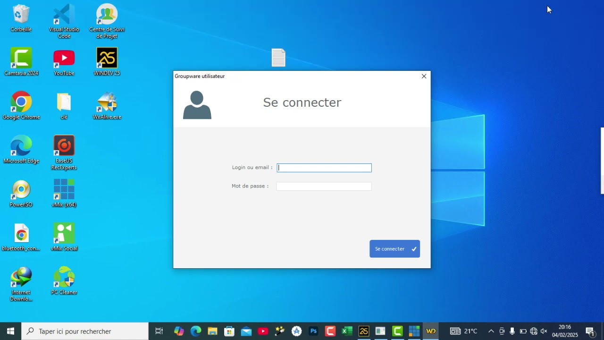
Task: Open network settings from the tray globe icon
Action: [x=534, y=331]
